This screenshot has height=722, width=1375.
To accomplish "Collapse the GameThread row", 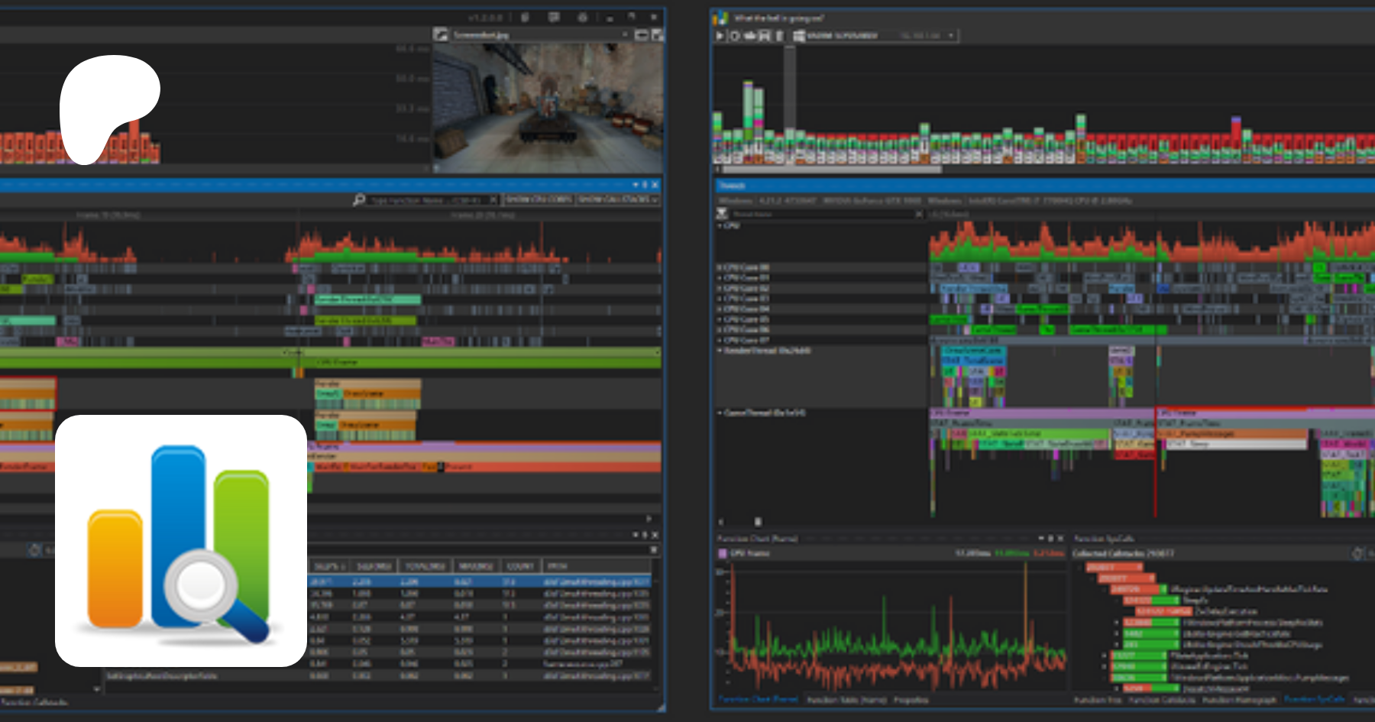I will (720, 413).
